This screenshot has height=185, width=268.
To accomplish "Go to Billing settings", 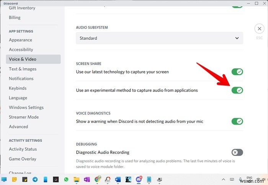I will (x=15, y=18).
